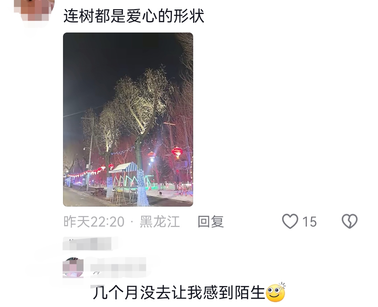Tap 回复 to reply to the comment
Viewport: 378px width, 307px height.
pyautogui.click(x=211, y=222)
